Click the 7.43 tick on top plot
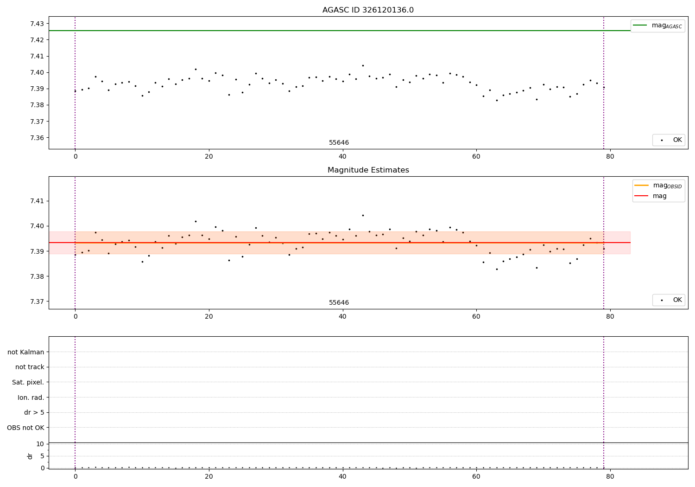This screenshot has height=487, width=695. pos(37,24)
